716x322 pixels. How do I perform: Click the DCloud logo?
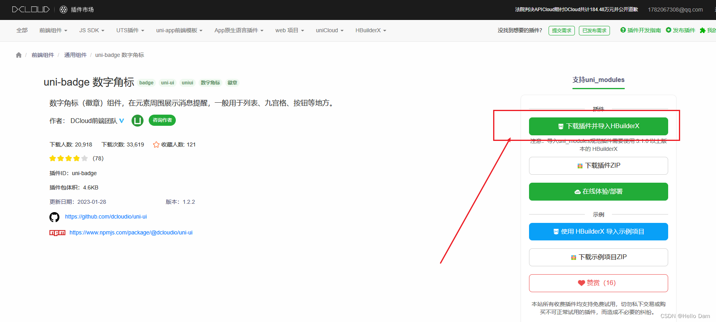click(x=31, y=9)
